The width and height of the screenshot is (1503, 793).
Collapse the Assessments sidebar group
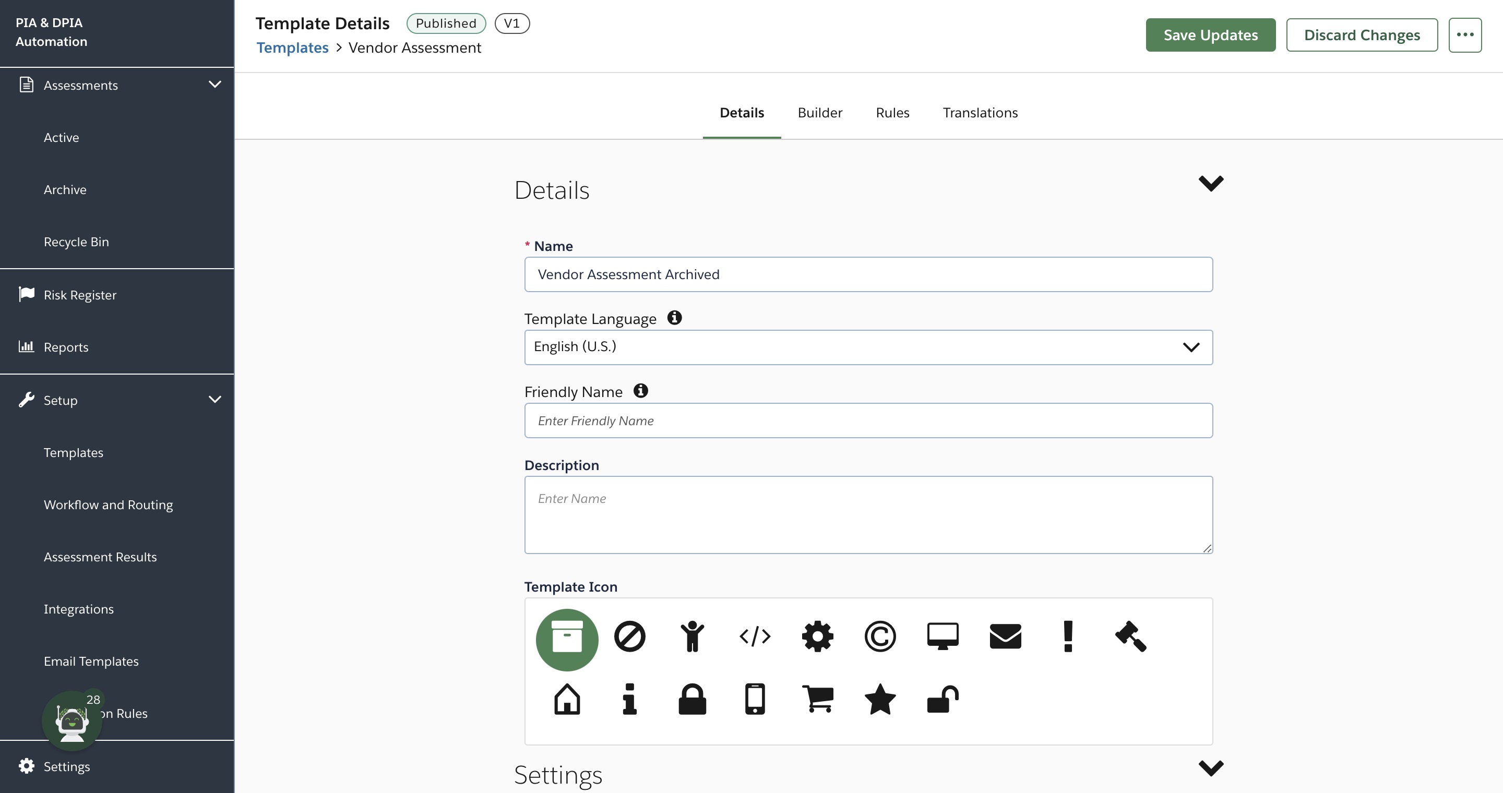(214, 85)
